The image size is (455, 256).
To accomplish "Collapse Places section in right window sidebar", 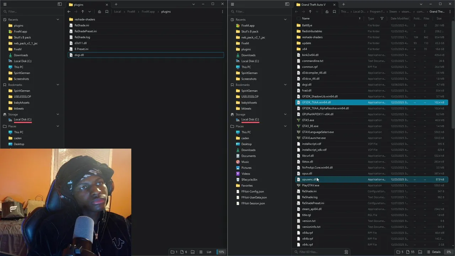I will click(x=285, y=126).
